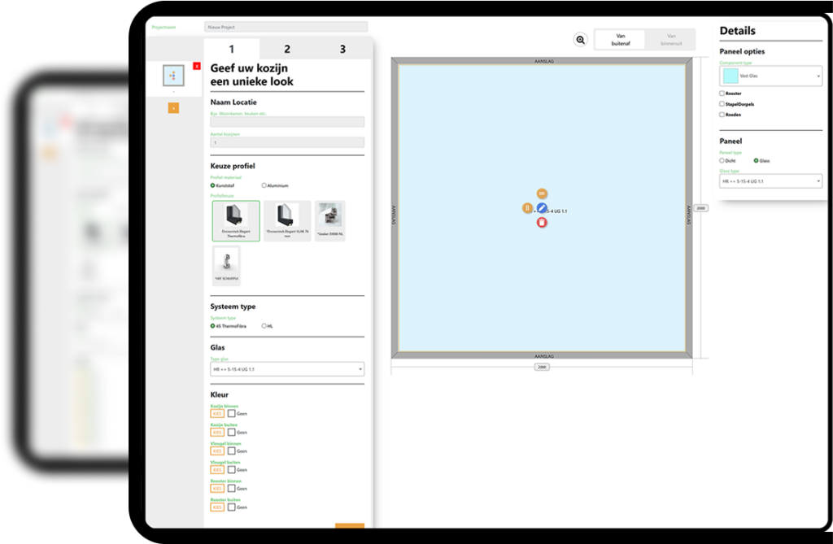833x544 pixels.
Task: Select the Deceuninck Elegant ThermoFibra profile
Action: pos(236,221)
